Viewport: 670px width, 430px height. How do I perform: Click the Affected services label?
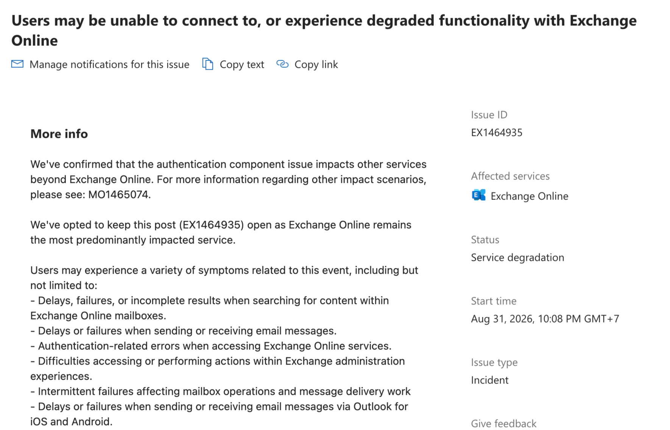click(x=510, y=176)
